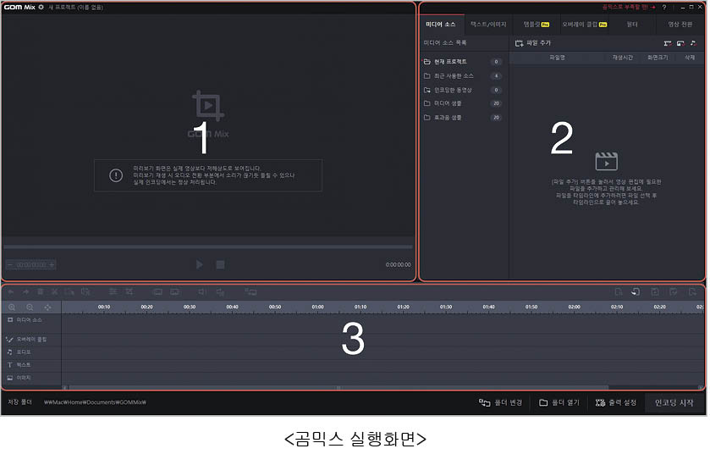Click the 삭제 column header
This screenshot has width=710, height=454.
click(691, 58)
